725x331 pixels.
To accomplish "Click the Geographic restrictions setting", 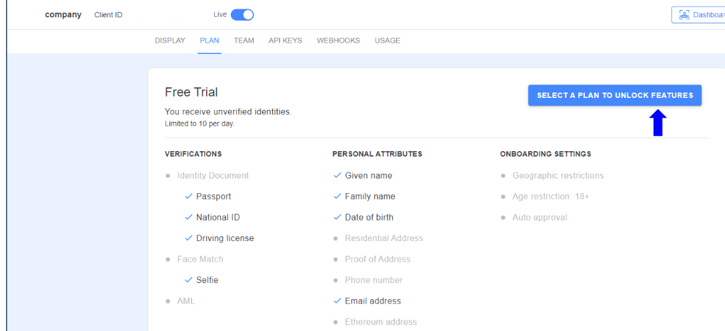I will [552, 176].
